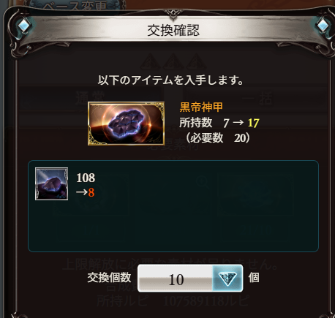Click the 交換確認 dialog title

click(173, 31)
